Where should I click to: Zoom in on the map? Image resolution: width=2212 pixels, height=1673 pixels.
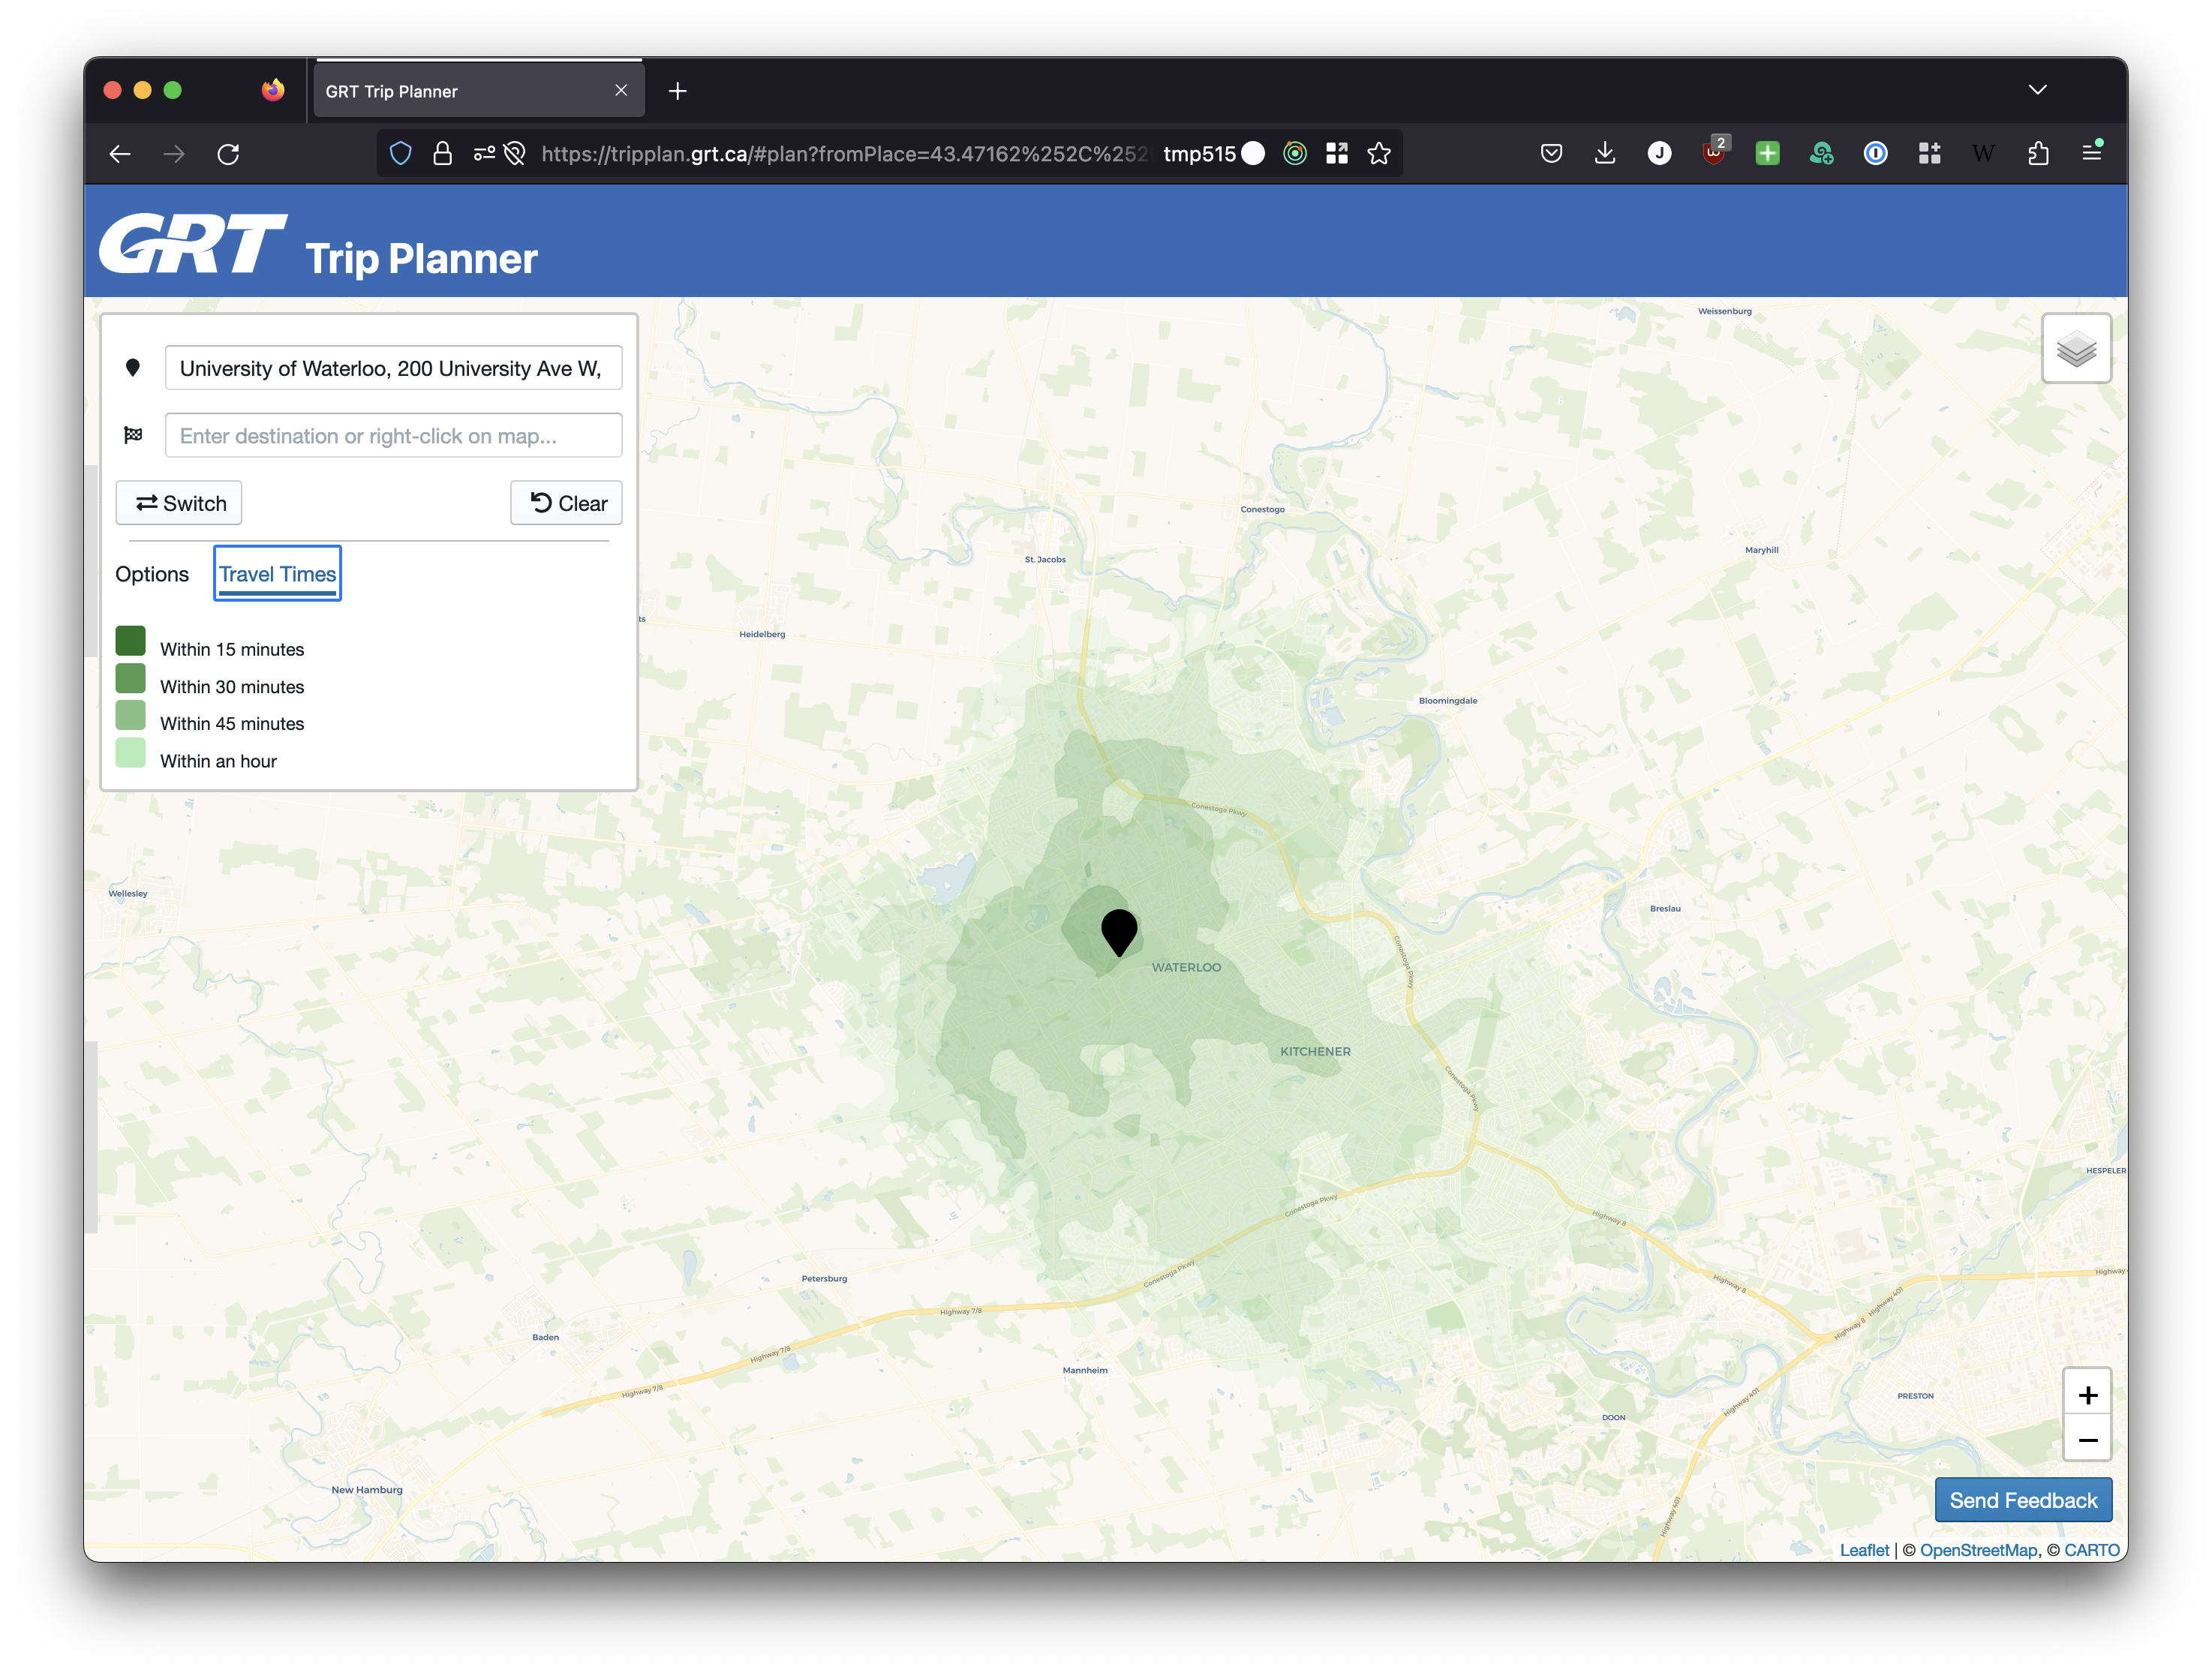[2087, 1394]
